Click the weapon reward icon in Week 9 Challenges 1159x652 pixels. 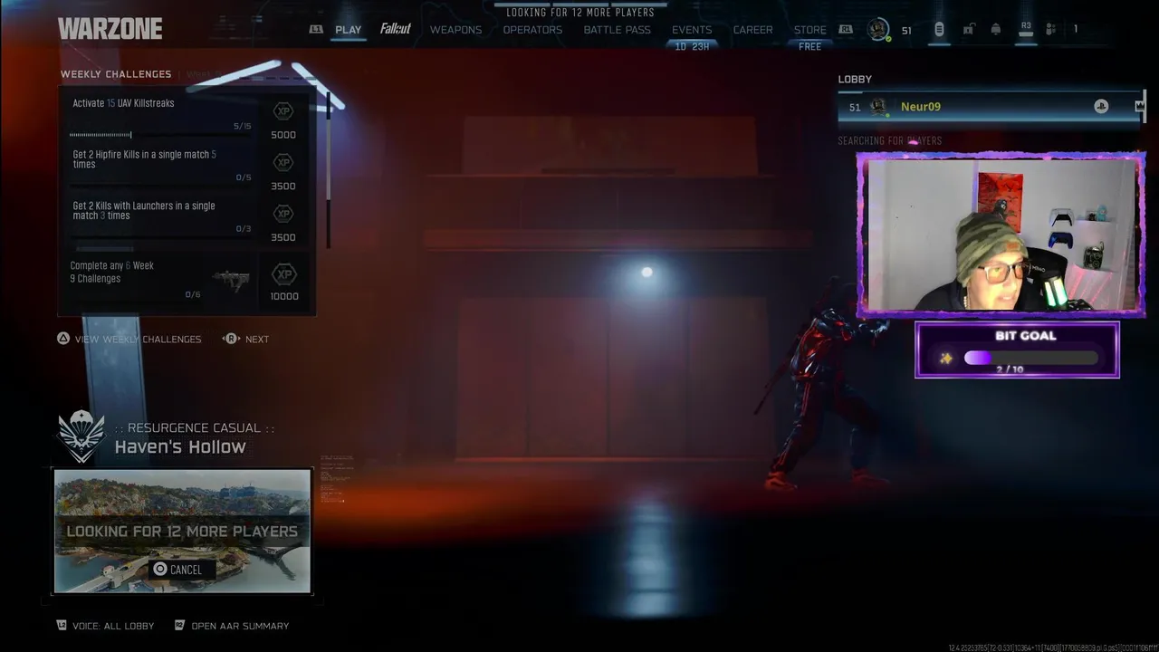click(x=230, y=278)
